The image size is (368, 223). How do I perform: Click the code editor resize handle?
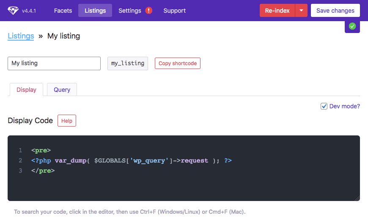(x=357, y=198)
